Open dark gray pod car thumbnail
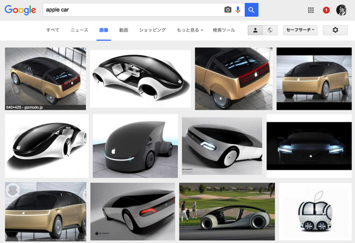 click(135, 146)
